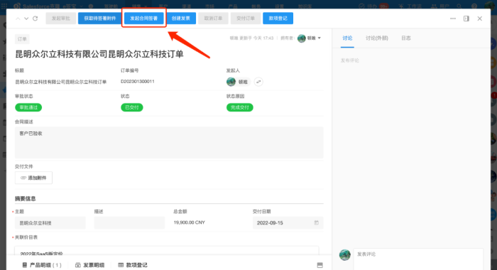
Task: Switch to the 讨论 tab
Action: pyautogui.click(x=347, y=38)
